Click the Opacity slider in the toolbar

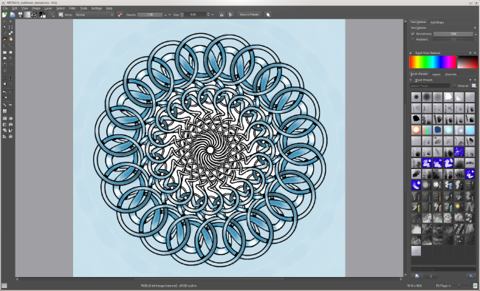[x=150, y=14]
